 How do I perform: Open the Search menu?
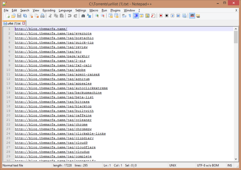[x=25, y=10]
